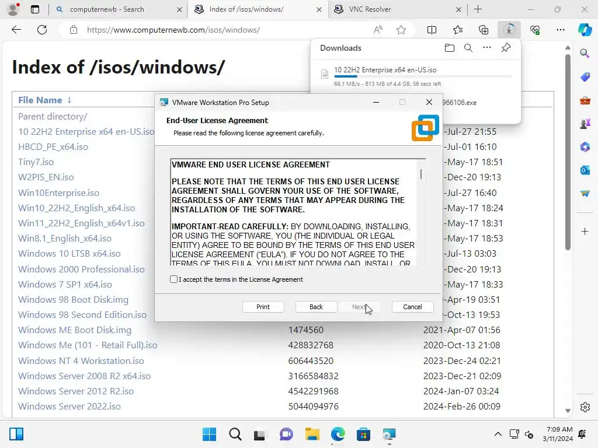598x448 pixels.
Task: Open sidebar Tools briefcase icon
Action: point(585,100)
